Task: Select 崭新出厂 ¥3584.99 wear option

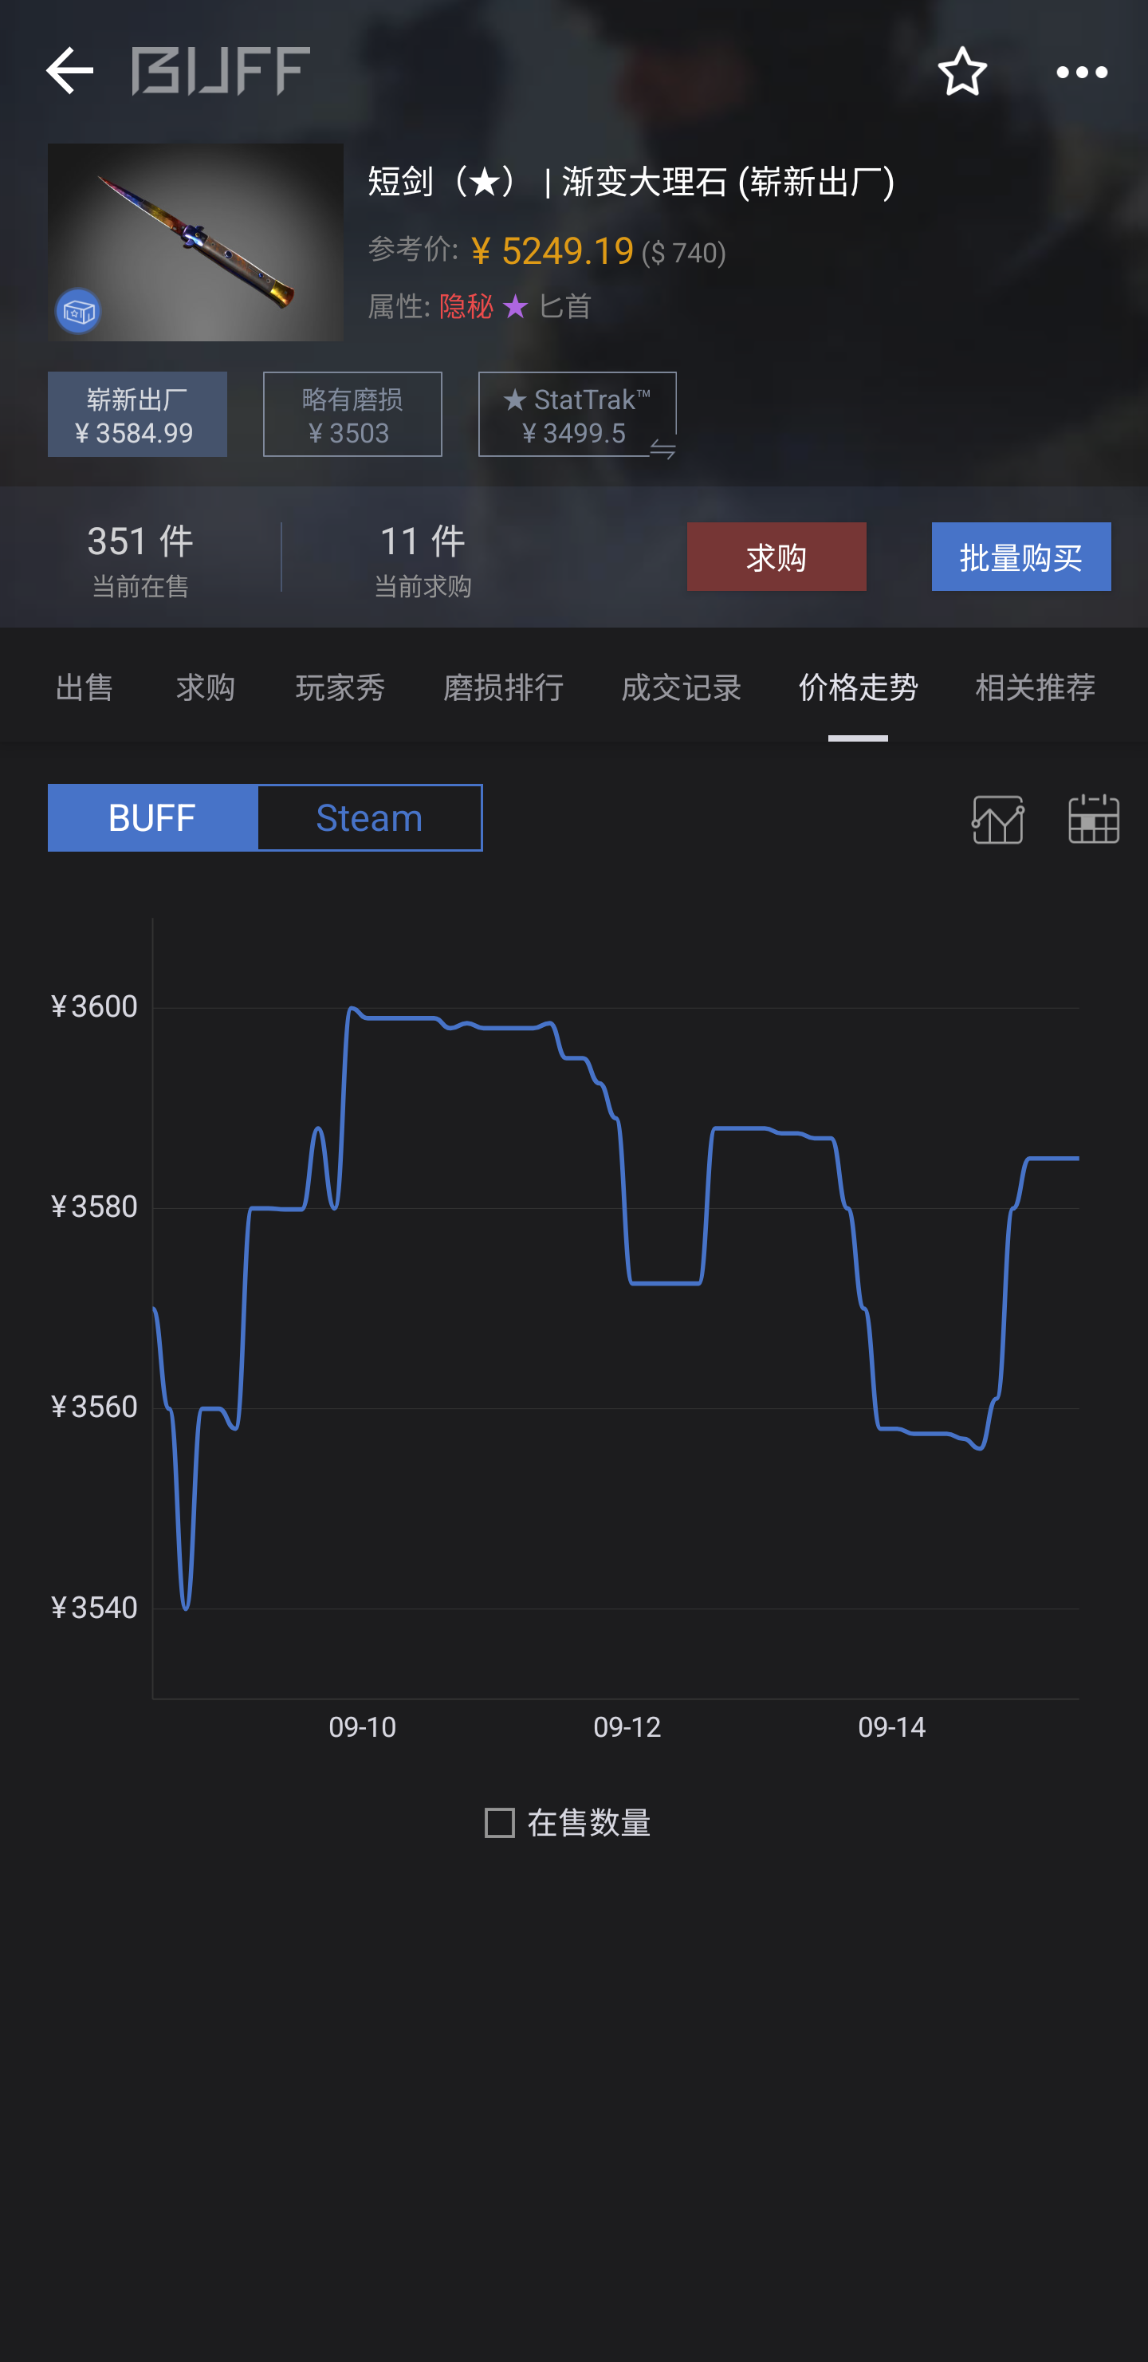Action: click(138, 415)
